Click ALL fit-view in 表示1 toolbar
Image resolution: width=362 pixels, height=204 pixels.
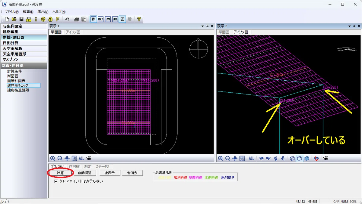pos(81,158)
